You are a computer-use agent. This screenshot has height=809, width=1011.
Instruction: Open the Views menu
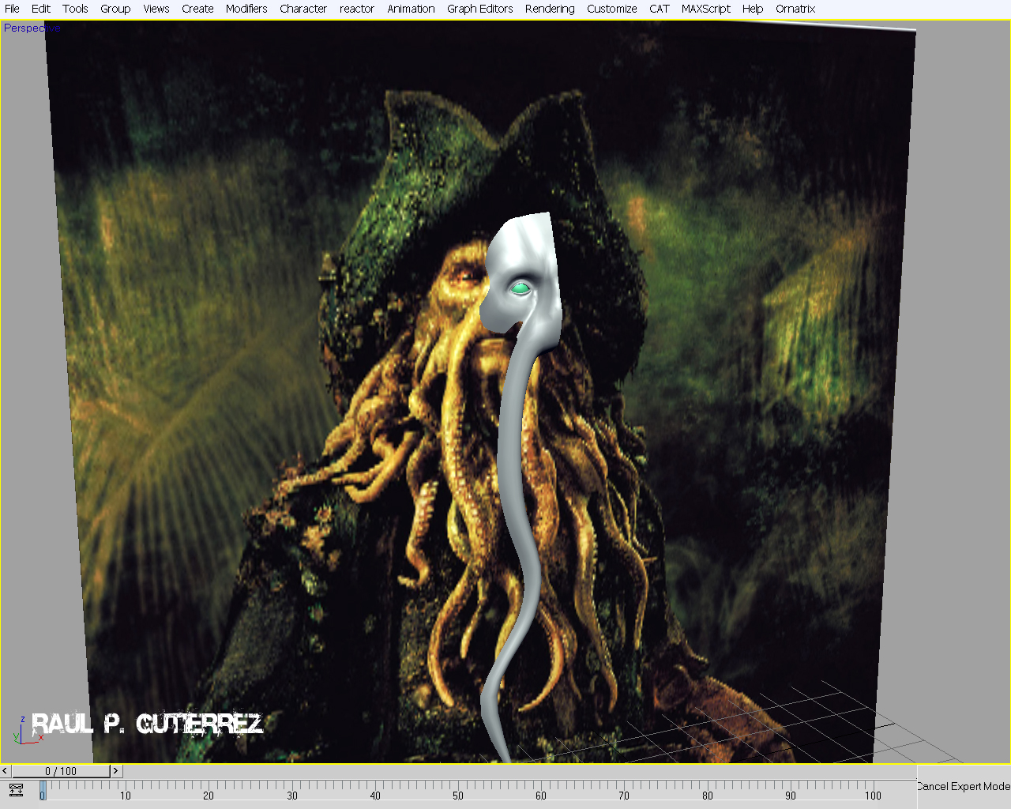point(156,9)
